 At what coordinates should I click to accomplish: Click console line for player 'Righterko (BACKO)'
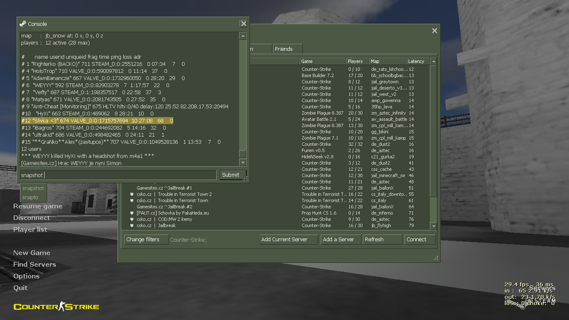click(103, 64)
